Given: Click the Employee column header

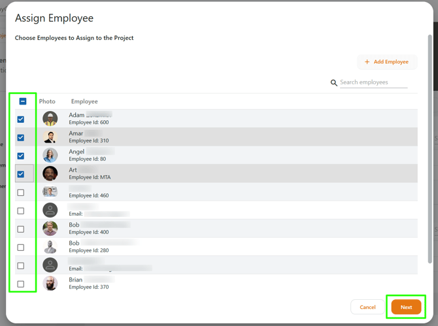Looking at the screenshot, I should [84, 101].
